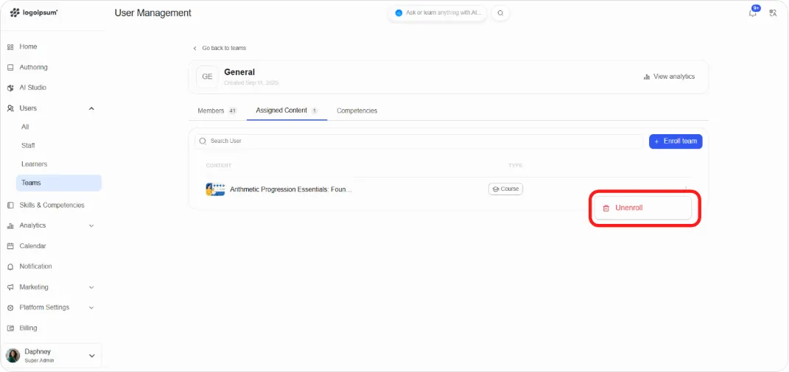789x372 pixels.
Task: Click the CONTENT column header
Action: 218,166
